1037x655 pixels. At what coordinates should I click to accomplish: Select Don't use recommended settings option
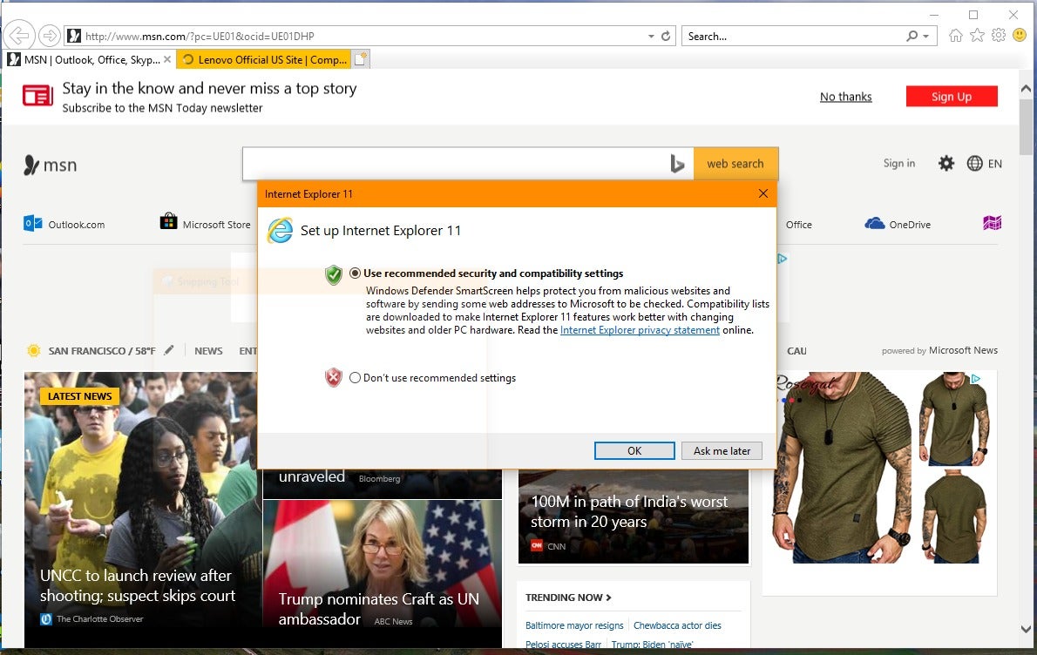[x=356, y=378]
